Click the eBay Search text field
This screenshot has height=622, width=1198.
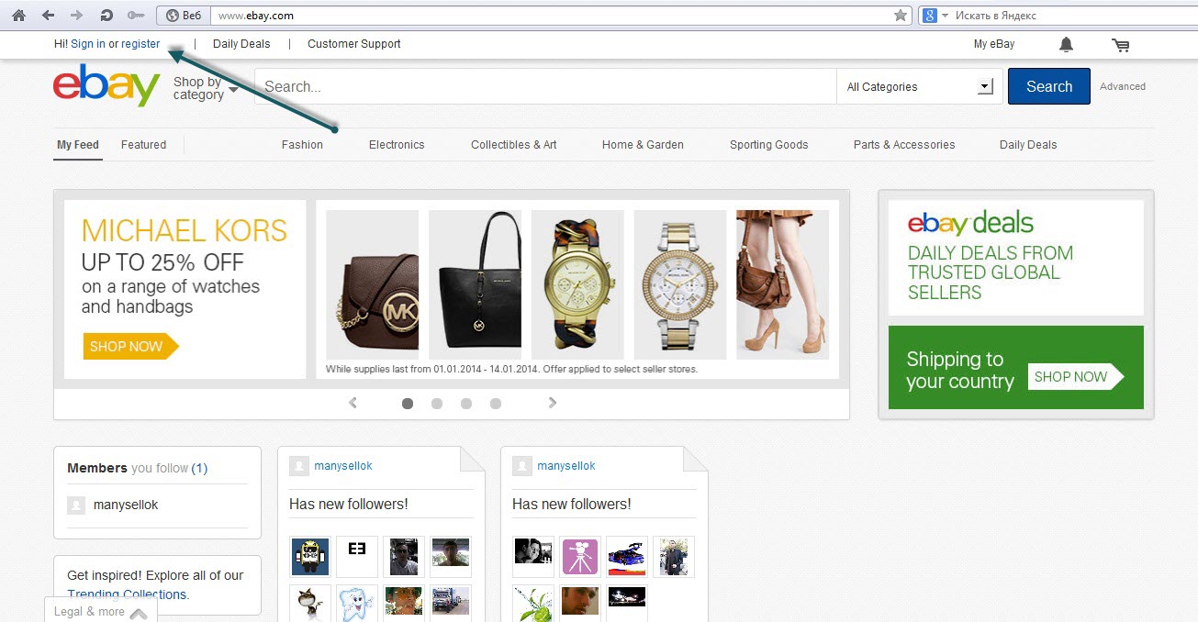tap(545, 86)
